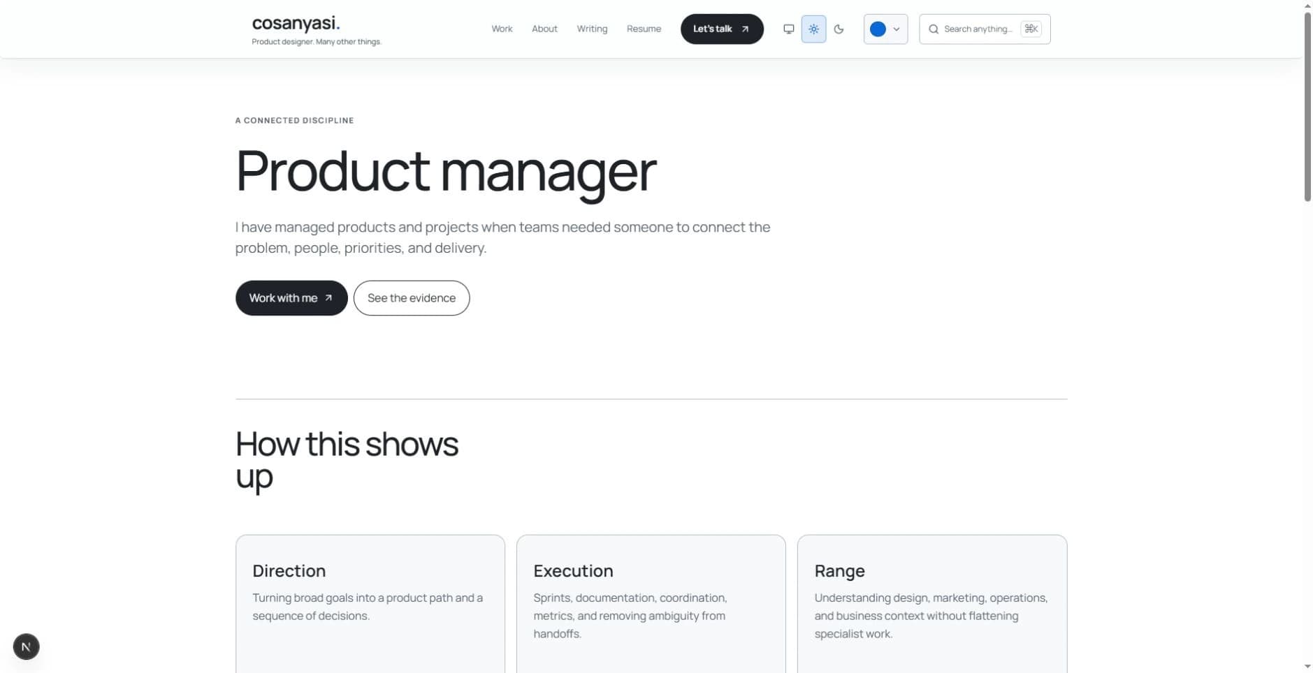Enable dark mode moon icon

(839, 29)
